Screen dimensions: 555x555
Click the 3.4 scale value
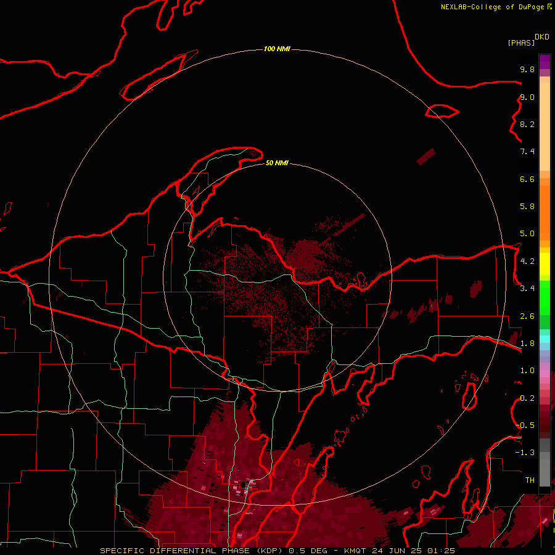527,288
